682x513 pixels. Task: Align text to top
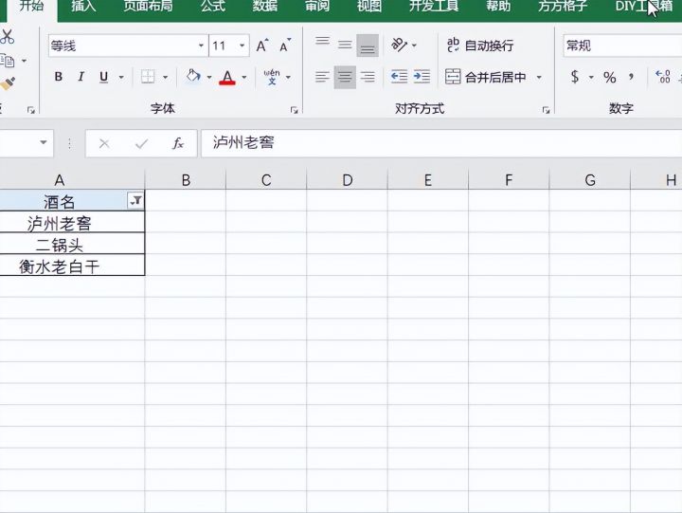point(322,43)
